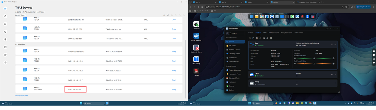The image size is (376, 110).
Task: Switch to TerraMaster Forum browser tab
Action: (x=308, y=2)
